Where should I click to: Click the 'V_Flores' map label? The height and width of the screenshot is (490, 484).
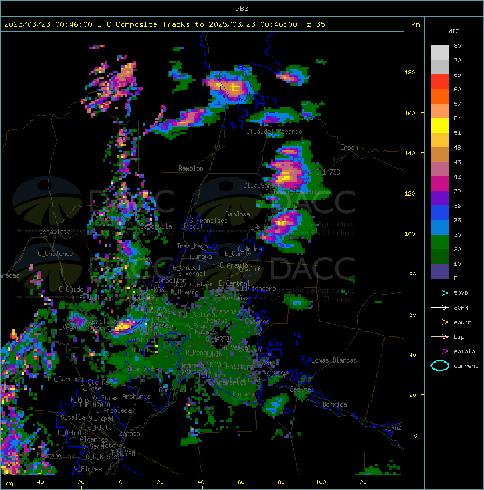pos(88,470)
